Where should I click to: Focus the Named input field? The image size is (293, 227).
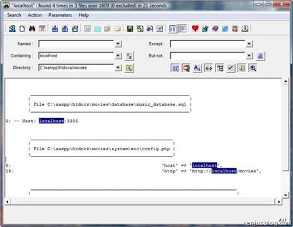(76, 44)
